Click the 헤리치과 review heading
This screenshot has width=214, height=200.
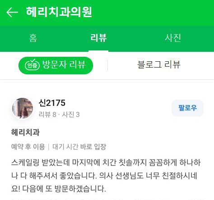[x=25, y=132]
